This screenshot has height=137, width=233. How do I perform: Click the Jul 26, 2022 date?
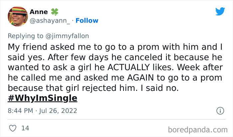[x=59, y=111]
